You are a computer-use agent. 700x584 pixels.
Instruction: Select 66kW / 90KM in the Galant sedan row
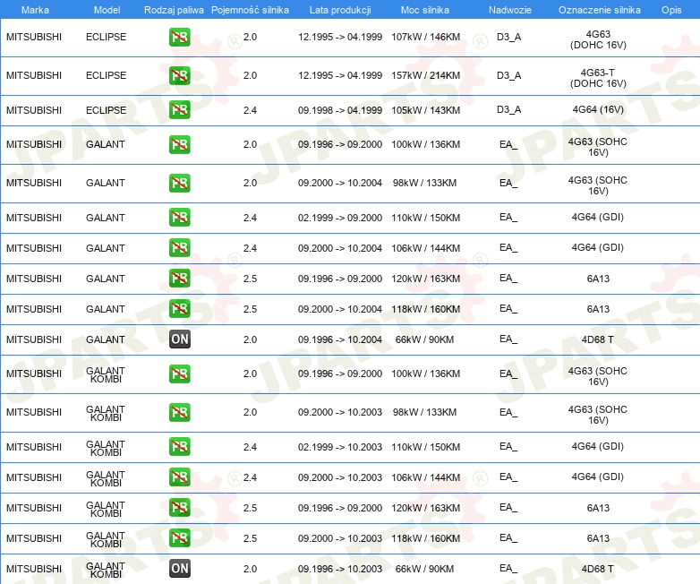[424, 339]
